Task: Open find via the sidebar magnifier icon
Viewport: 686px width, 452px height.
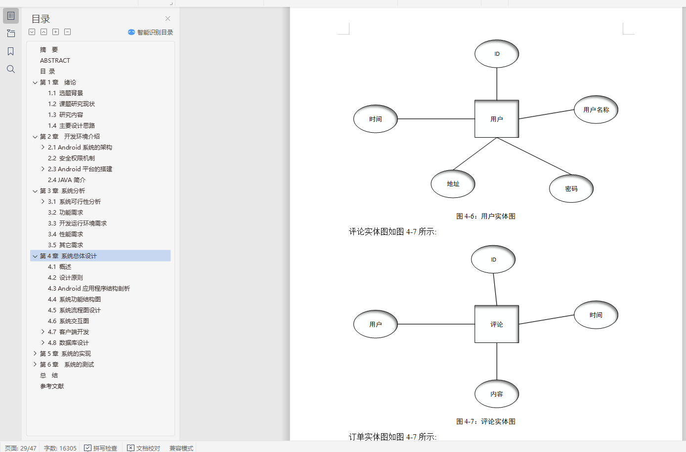Action: click(11, 69)
